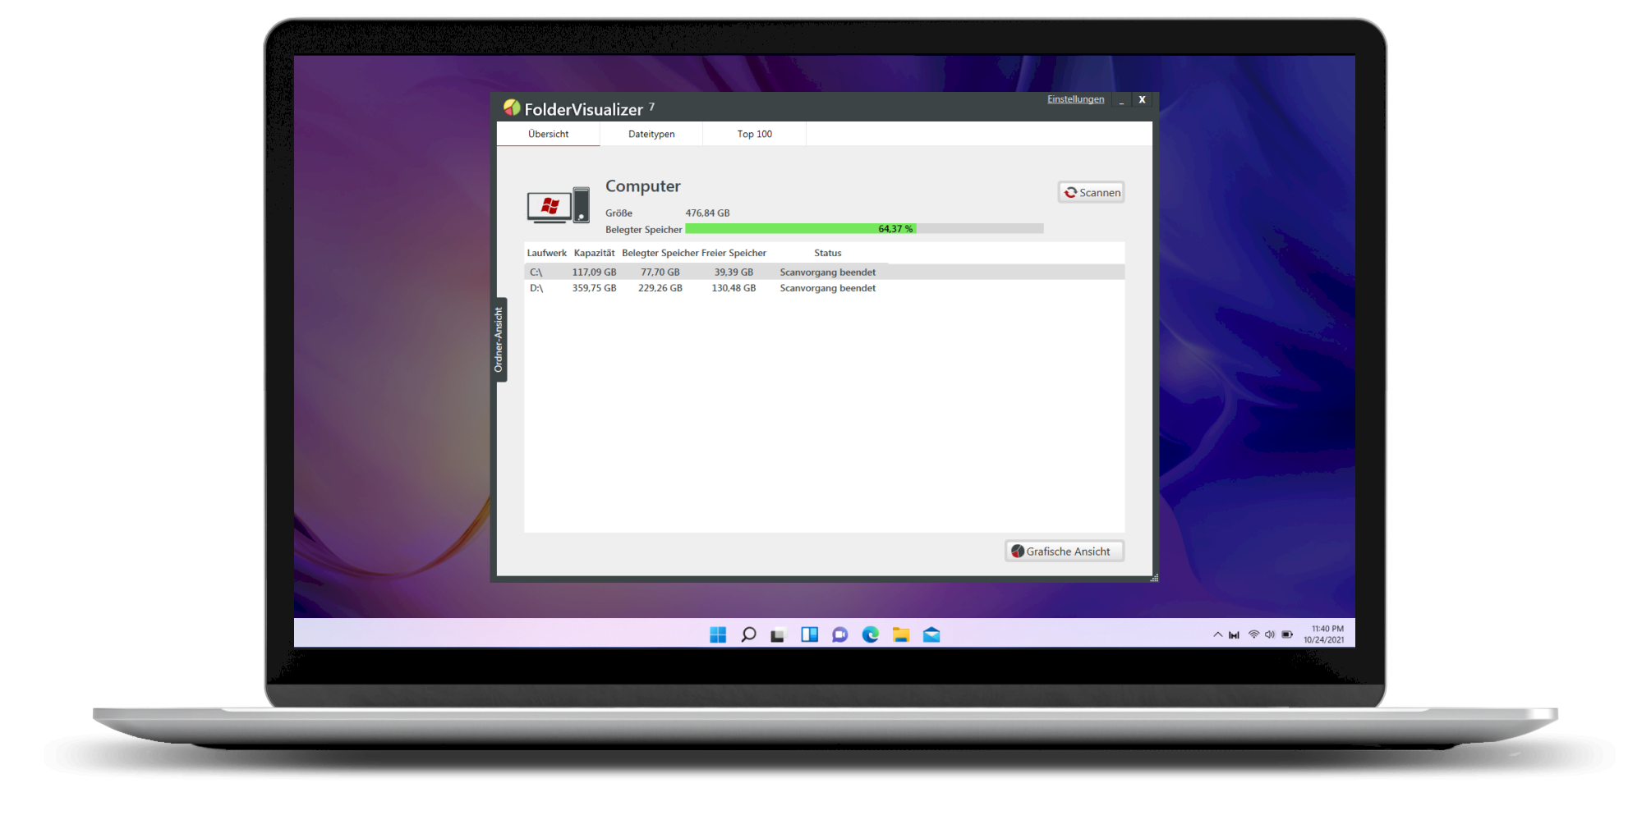The height and width of the screenshot is (829, 1651).
Task: Open Mail app from taskbar
Action: coord(931,634)
